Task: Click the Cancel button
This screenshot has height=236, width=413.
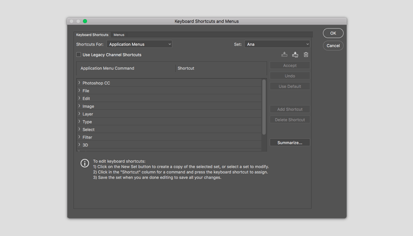Action: (x=333, y=46)
